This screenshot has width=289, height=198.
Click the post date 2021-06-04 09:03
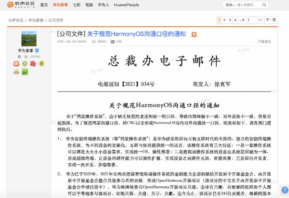pos(71,41)
